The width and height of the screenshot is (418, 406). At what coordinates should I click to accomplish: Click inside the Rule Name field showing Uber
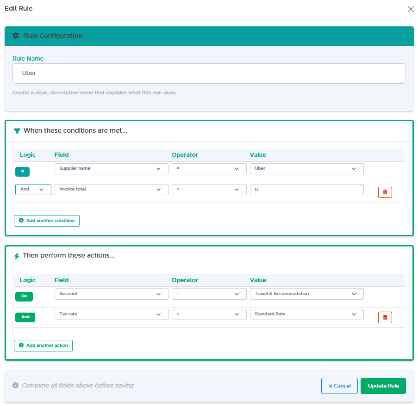(209, 73)
